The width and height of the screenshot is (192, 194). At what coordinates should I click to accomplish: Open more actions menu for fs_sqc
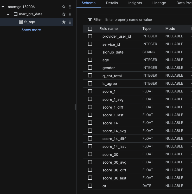coord(70,22)
